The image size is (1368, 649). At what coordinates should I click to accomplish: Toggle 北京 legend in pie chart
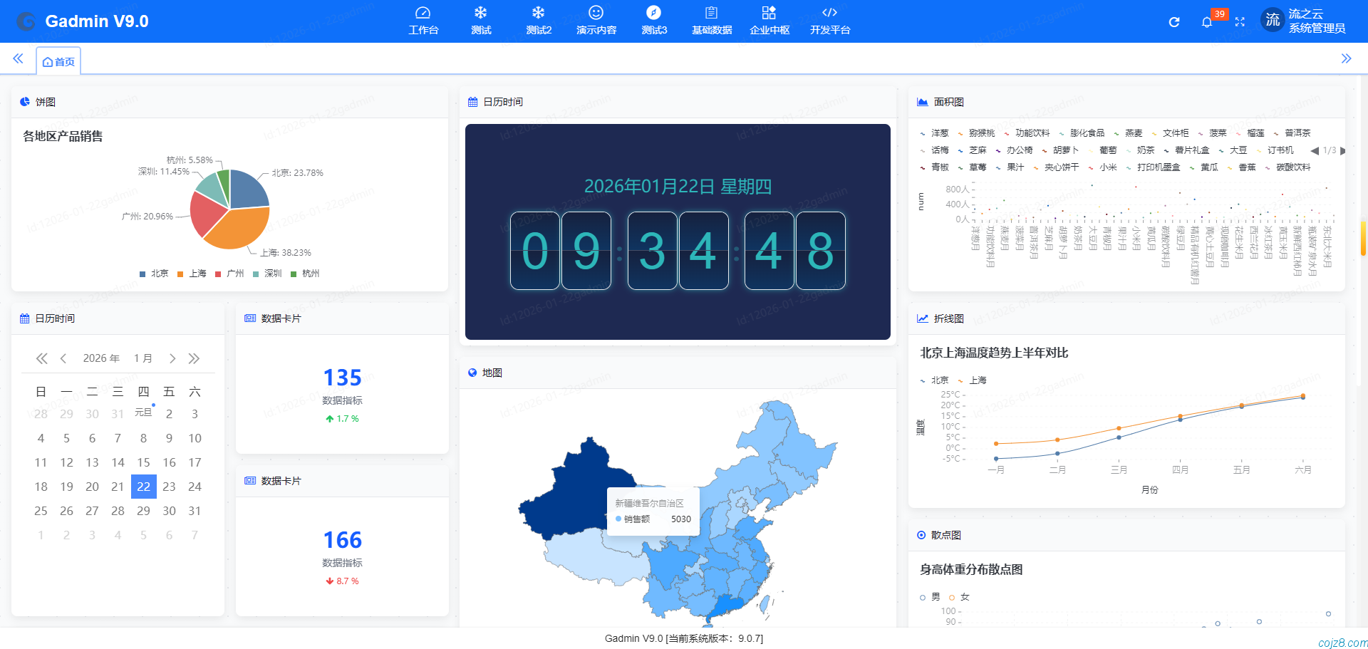point(155,274)
